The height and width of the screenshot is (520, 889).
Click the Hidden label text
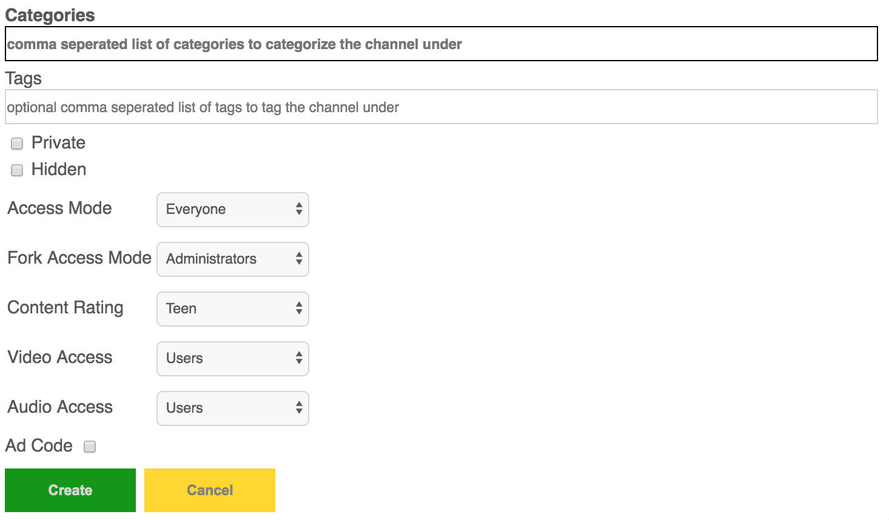point(59,170)
